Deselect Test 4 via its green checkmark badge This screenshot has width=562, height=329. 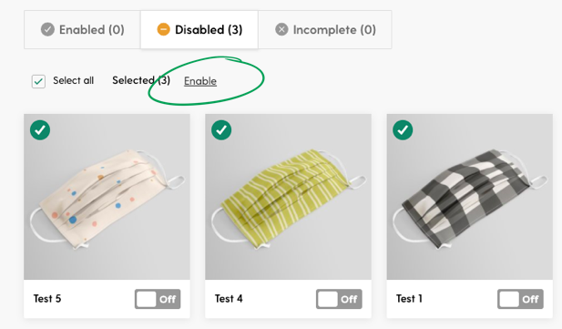221,130
